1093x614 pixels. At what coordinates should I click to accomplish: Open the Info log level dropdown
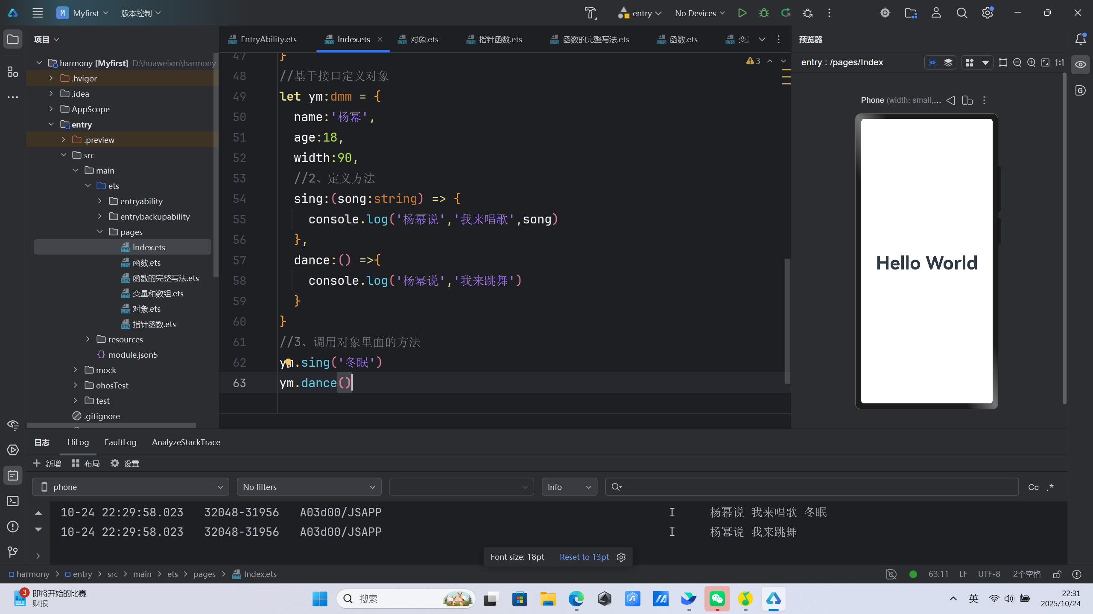(x=570, y=487)
